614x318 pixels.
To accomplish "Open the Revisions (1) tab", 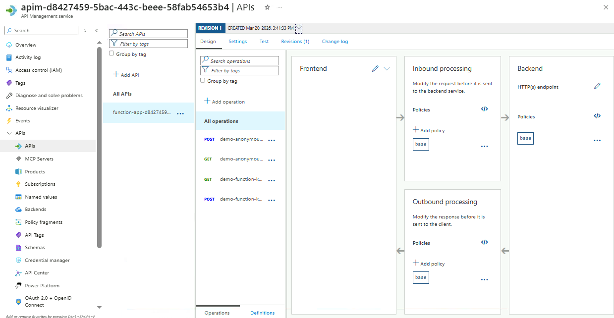I will coord(295,42).
